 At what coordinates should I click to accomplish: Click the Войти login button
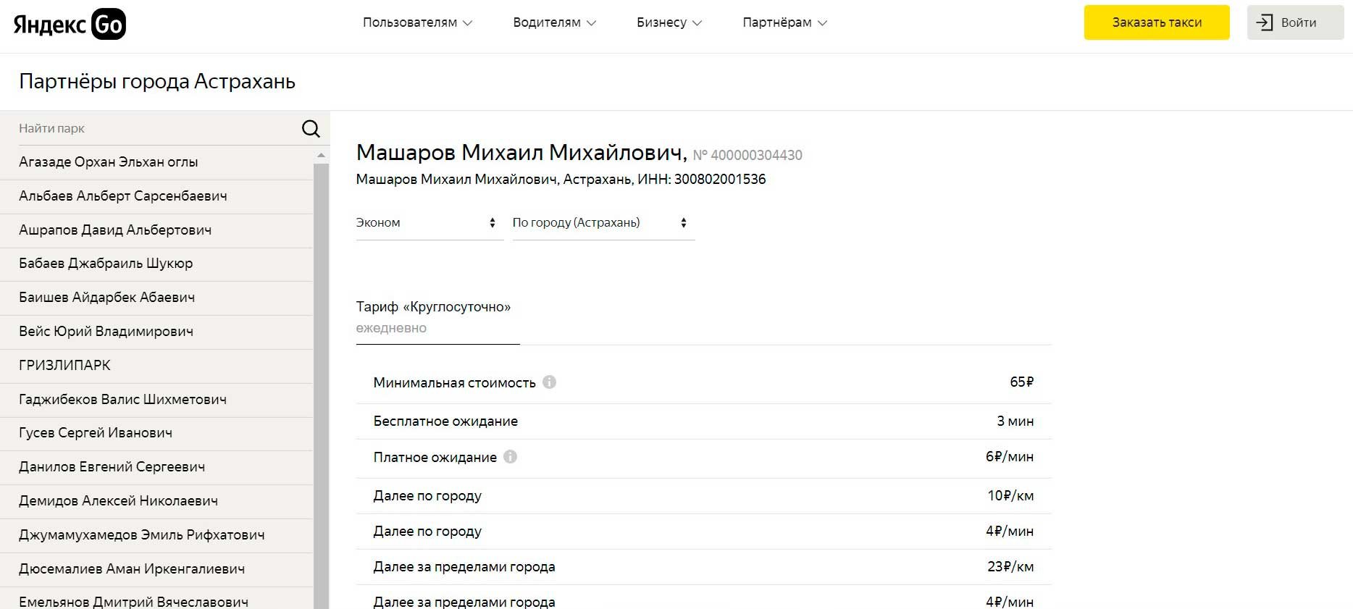tap(1295, 22)
